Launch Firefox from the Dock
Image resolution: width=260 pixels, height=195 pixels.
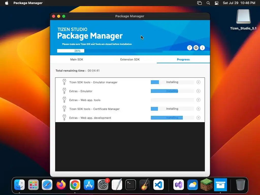[x=61, y=185]
